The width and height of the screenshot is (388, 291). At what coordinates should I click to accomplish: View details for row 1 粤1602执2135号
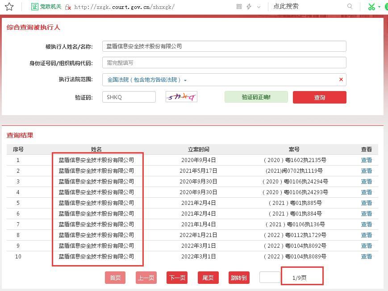pos(366,160)
